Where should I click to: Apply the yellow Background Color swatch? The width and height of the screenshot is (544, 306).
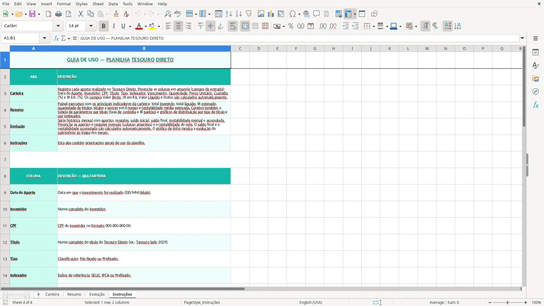pyautogui.click(x=152, y=26)
